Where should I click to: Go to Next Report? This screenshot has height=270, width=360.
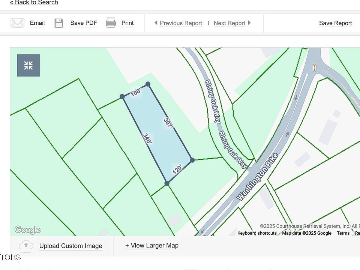[229, 23]
